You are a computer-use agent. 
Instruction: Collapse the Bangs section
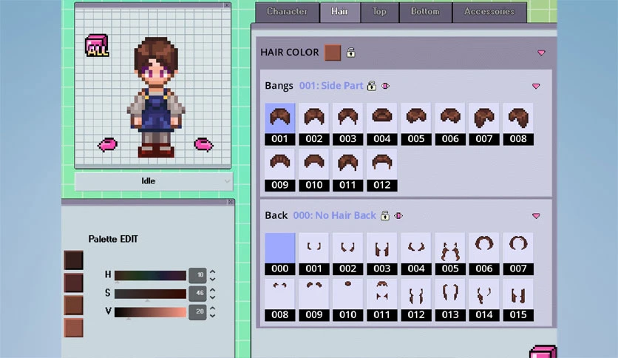(536, 86)
